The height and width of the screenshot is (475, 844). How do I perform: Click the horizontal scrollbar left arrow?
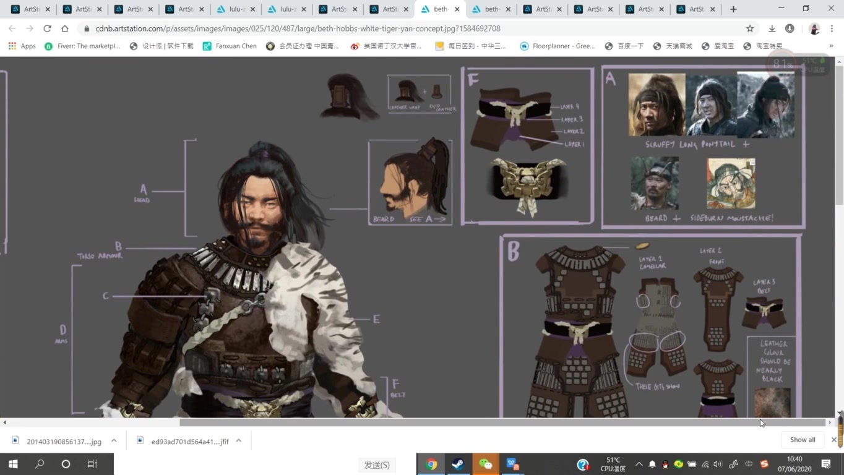(4, 422)
